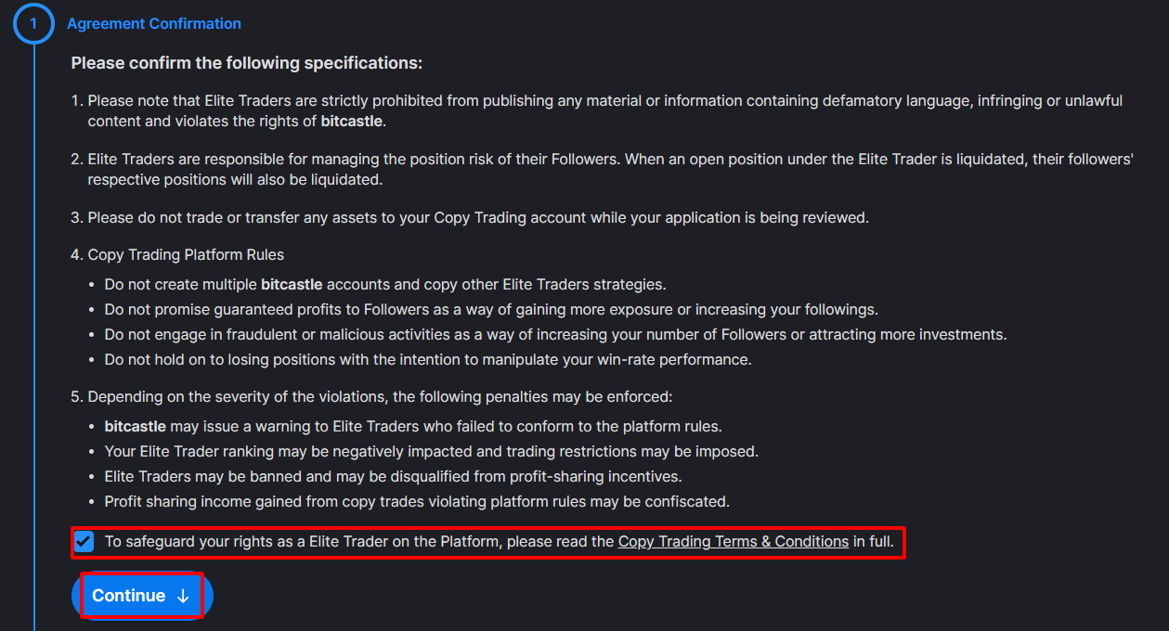Viewport: 1169px width, 631px height.
Task: Click the 'severity of the violations' penalties item
Action: [x=372, y=396]
